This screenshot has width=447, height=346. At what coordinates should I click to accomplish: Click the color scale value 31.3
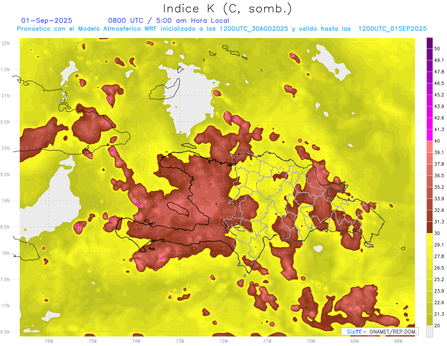(x=439, y=222)
